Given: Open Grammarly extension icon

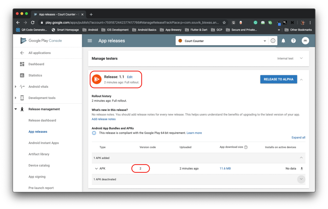Looking at the screenshot, I should pyautogui.click(x=255, y=23).
